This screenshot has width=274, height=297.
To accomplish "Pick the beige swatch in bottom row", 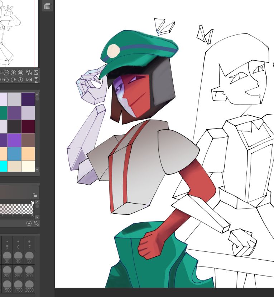I will (14, 166).
